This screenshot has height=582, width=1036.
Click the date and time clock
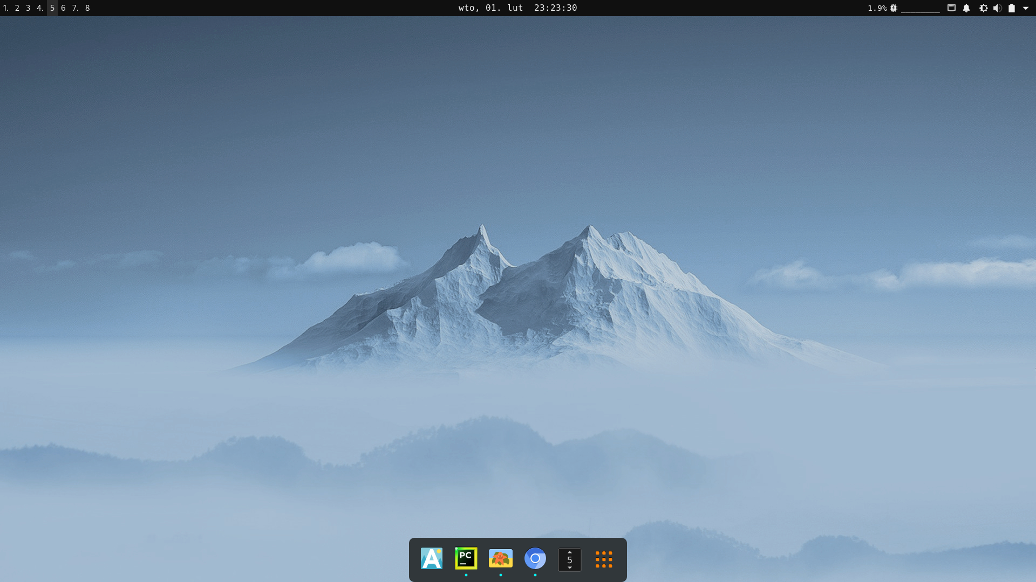coord(517,8)
